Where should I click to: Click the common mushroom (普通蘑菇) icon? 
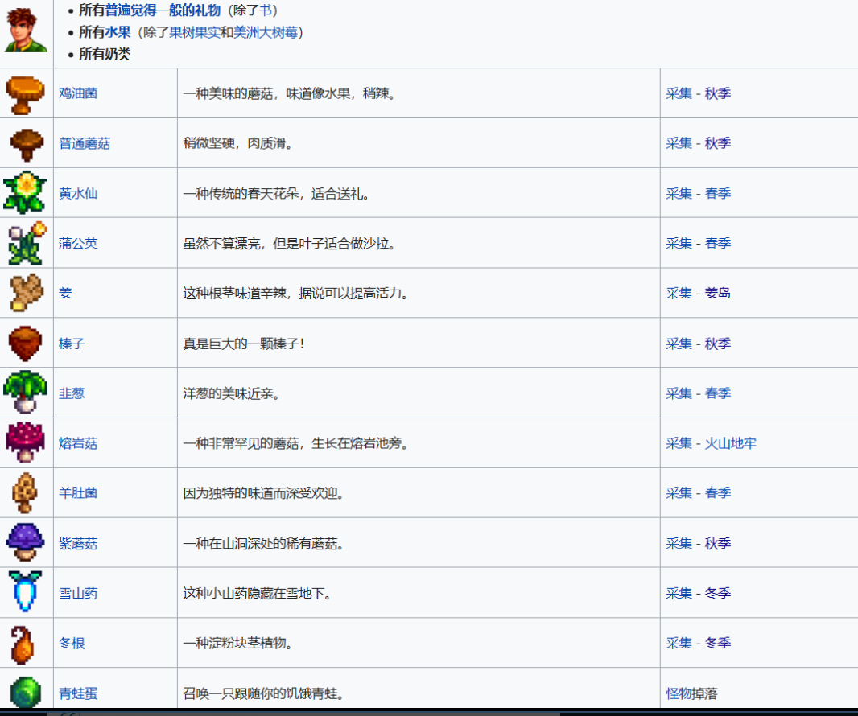click(x=27, y=144)
